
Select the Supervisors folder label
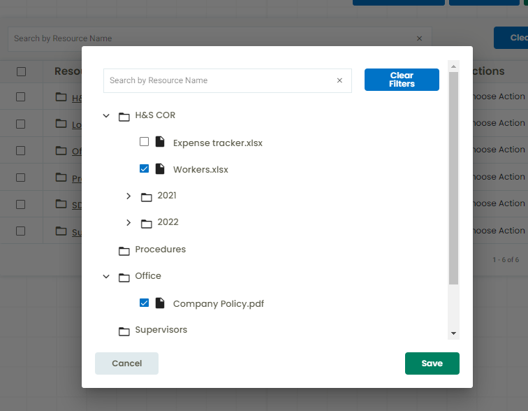[161, 330]
